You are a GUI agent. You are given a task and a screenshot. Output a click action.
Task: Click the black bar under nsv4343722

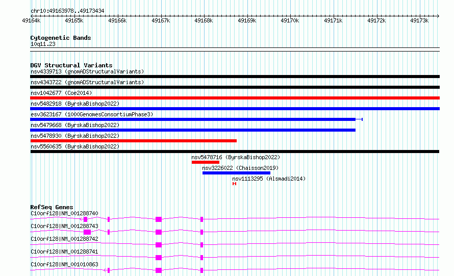(235, 87)
